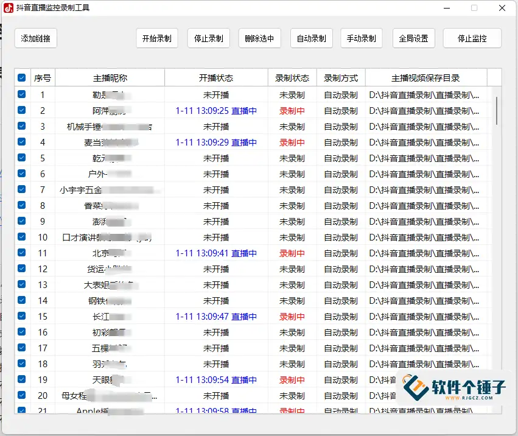Click 自动录制 cell in row 9
The height and width of the screenshot is (436, 518).
pos(341,222)
